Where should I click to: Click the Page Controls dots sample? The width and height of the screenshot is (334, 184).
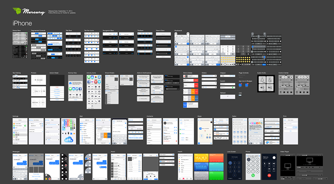point(242,75)
